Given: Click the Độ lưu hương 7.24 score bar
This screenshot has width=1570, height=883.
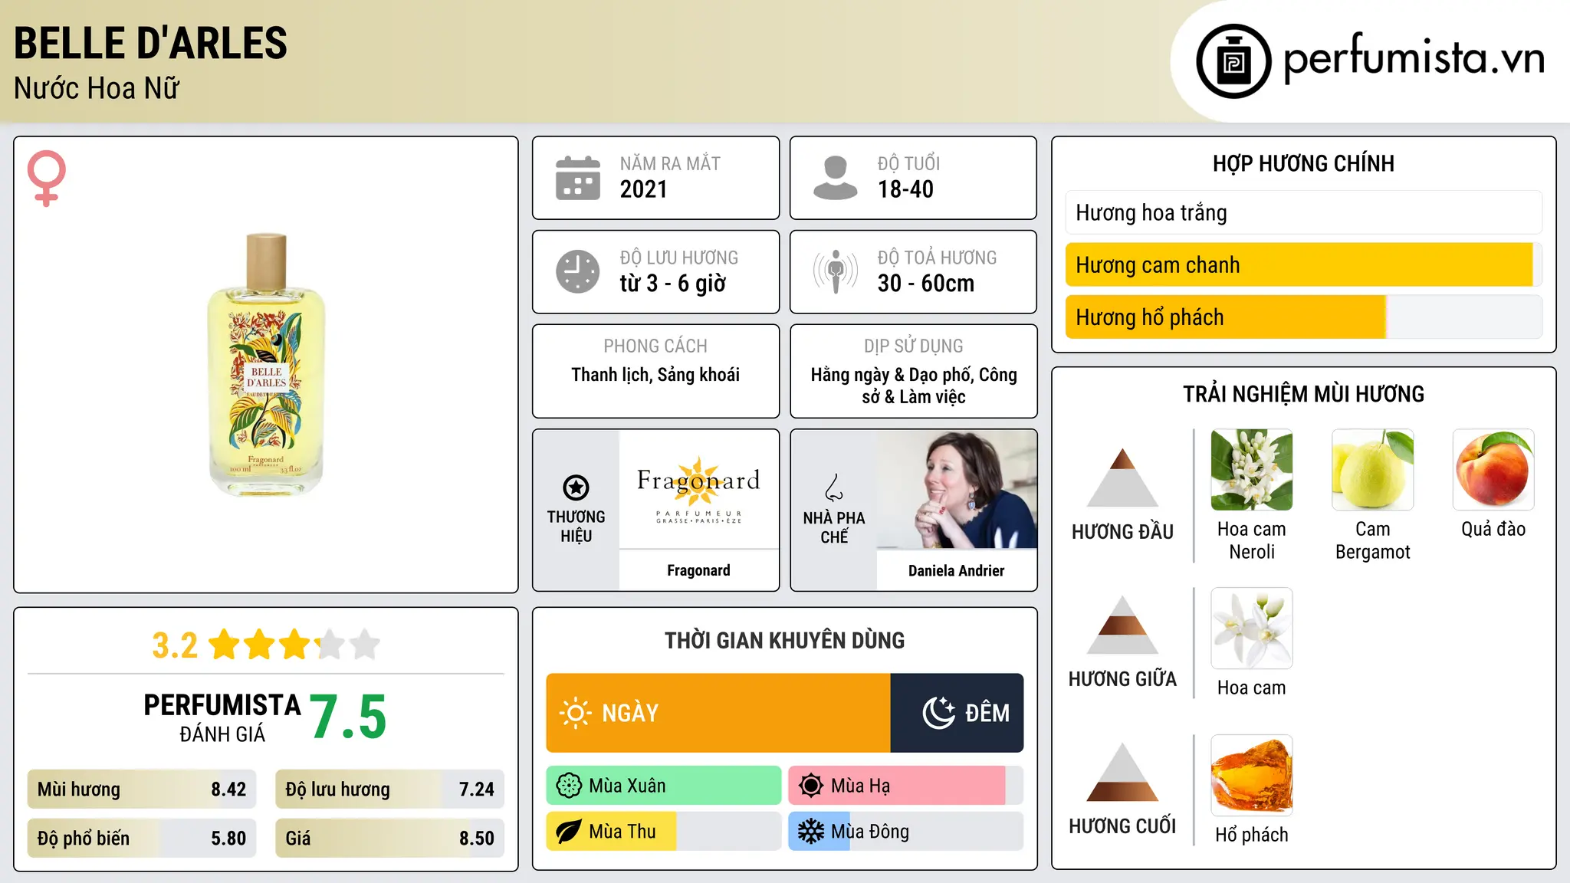Looking at the screenshot, I should pos(390,789).
